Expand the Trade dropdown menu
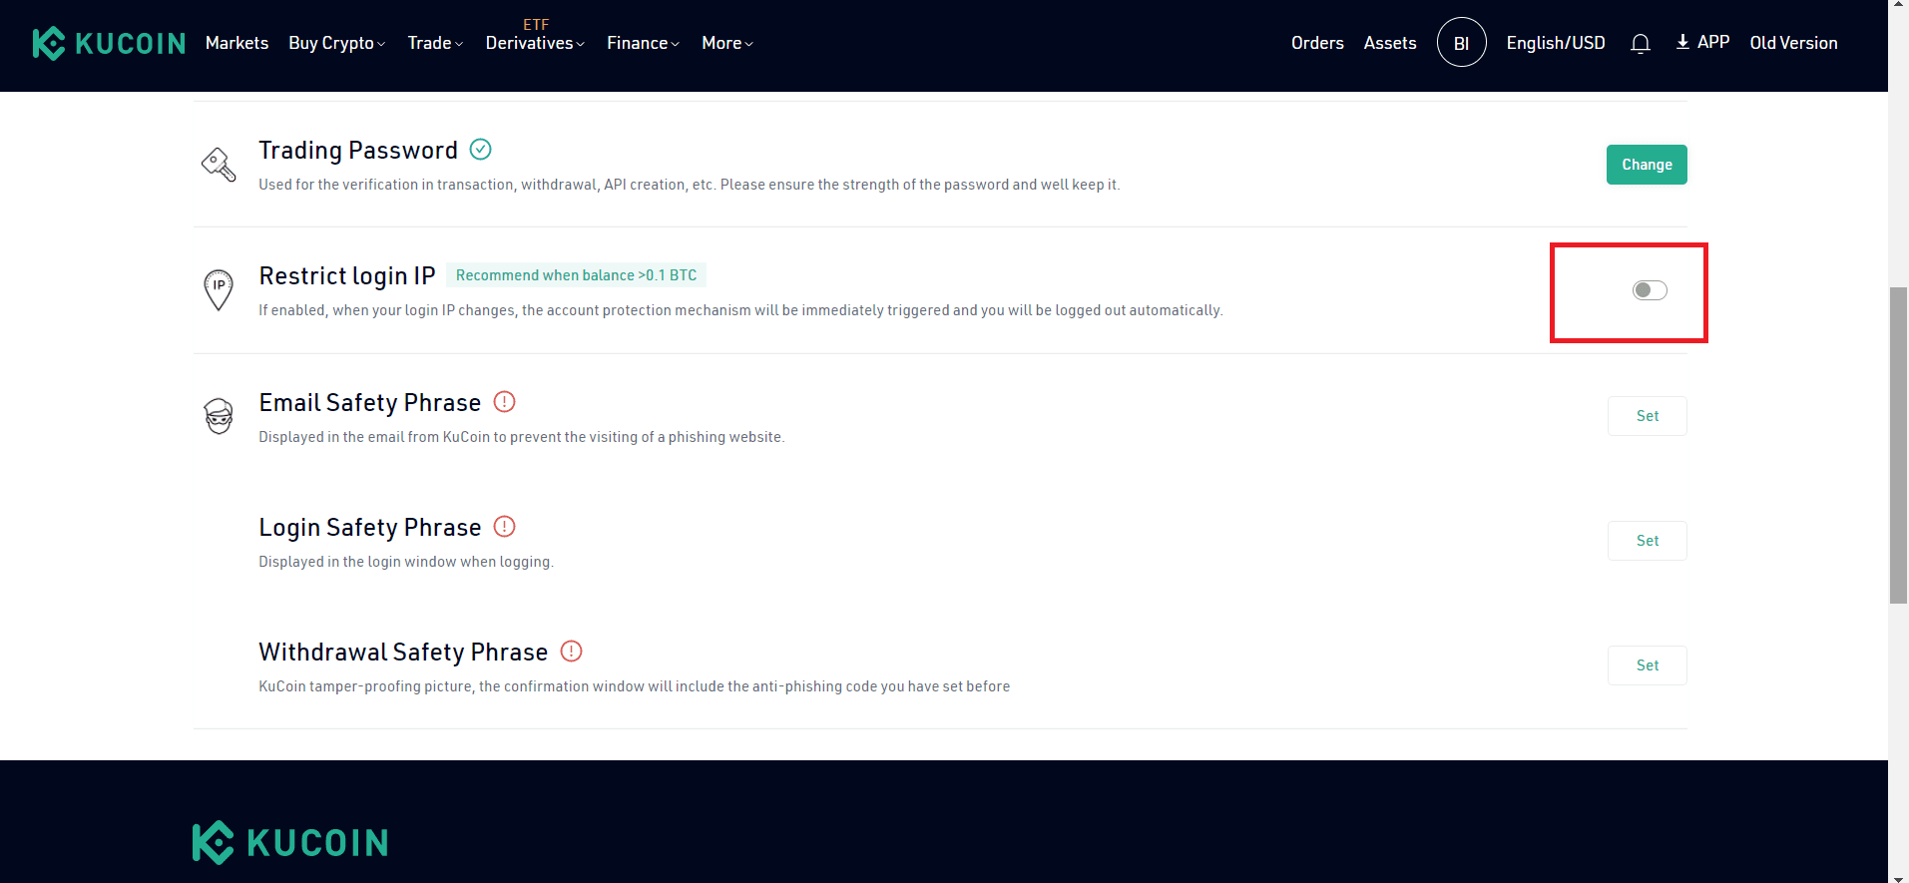 (x=435, y=43)
